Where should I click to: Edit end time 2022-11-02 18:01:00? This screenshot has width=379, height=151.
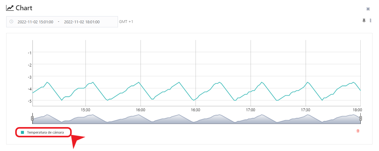[x=82, y=22]
